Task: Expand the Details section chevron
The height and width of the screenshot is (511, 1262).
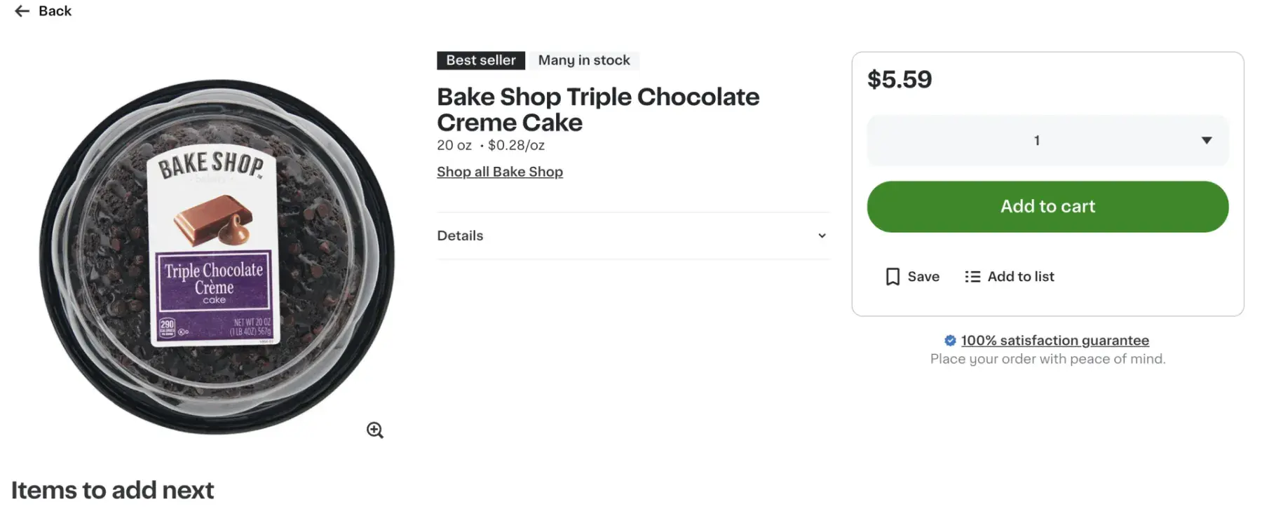Action: [822, 236]
